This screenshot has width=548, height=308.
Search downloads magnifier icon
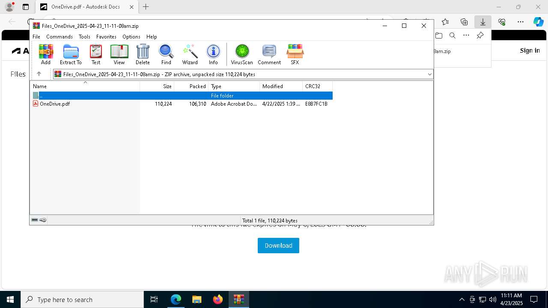point(453,36)
